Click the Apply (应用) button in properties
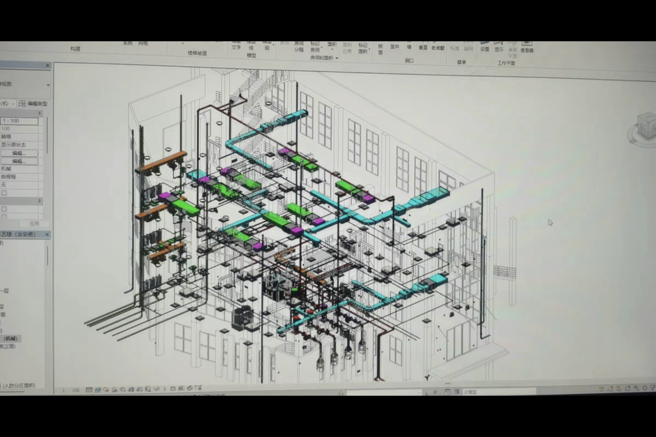 pos(34,224)
